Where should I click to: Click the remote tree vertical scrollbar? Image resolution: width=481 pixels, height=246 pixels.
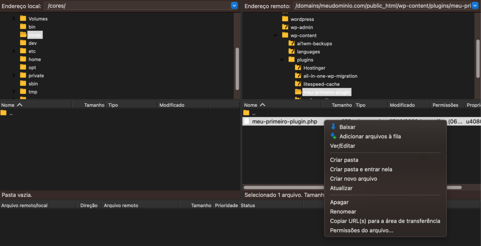tap(478, 59)
